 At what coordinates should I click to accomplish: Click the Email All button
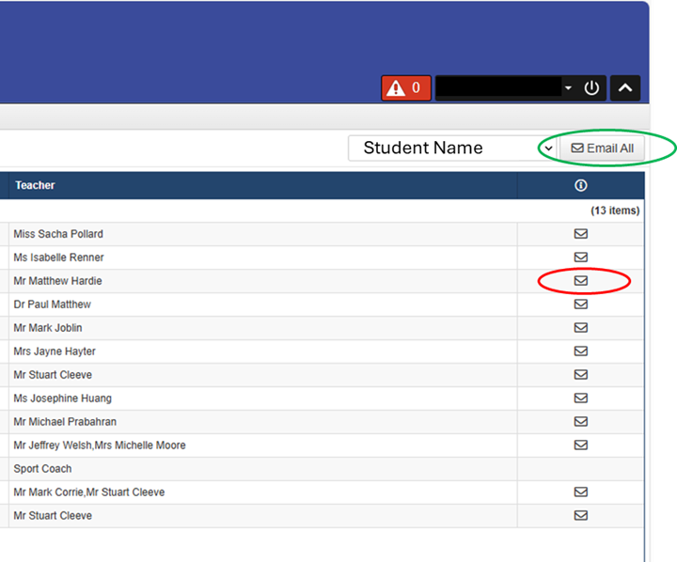[602, 148]
